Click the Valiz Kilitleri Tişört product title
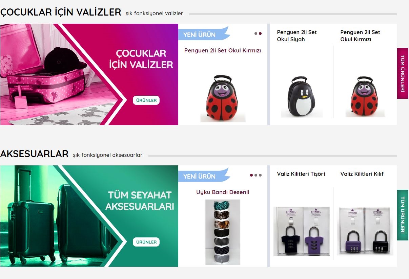The width and height of the screenshot is (409, 279). pyautogui.click(x=301, y=174)
